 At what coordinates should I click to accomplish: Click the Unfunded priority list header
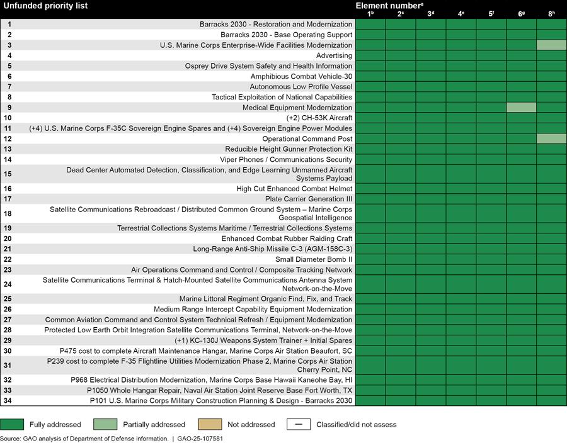point(45,6)
